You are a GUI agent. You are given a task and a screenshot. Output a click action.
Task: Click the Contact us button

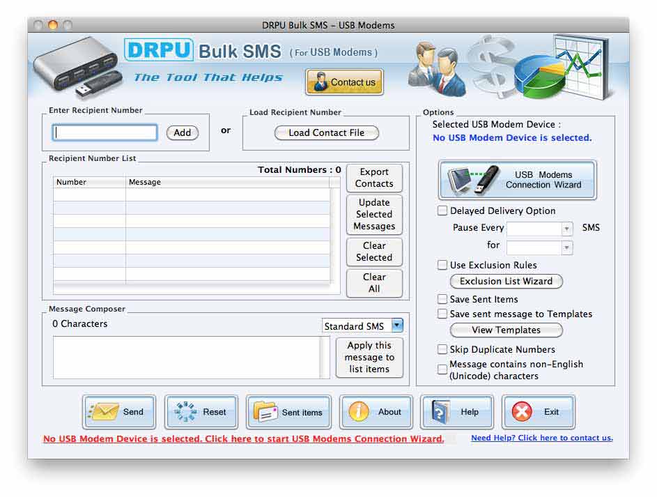(344, 82)
